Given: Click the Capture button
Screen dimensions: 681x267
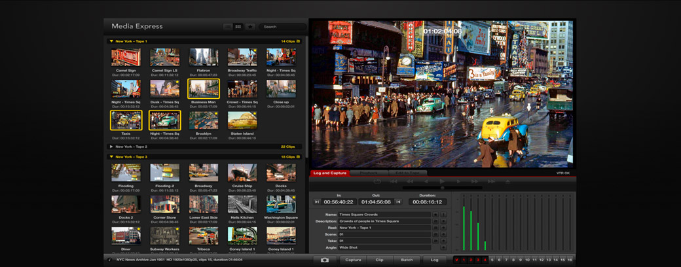Looking at the screenshot, I should coord(353,260).
